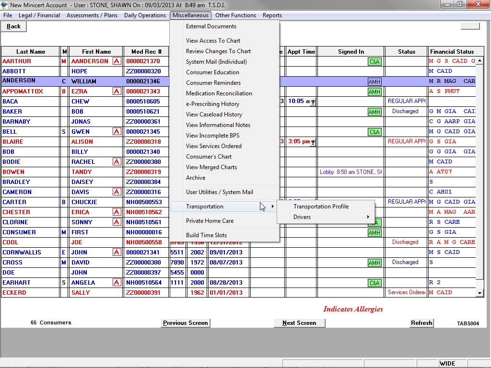Screen dimensions: 491x368
Task: Click the AMH badge in CROSS DAVID row
Action: (x=374, y=263)
